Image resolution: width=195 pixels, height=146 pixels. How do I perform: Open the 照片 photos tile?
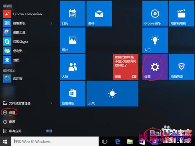[x=73, y=40]
